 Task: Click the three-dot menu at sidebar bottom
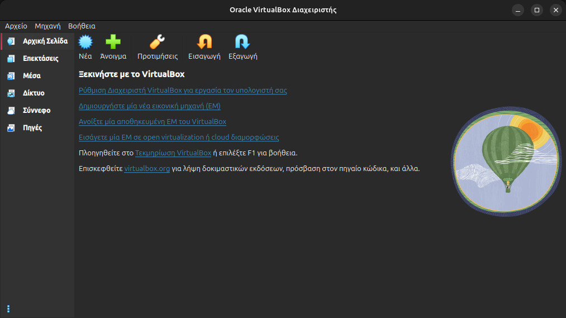[8, 309]
